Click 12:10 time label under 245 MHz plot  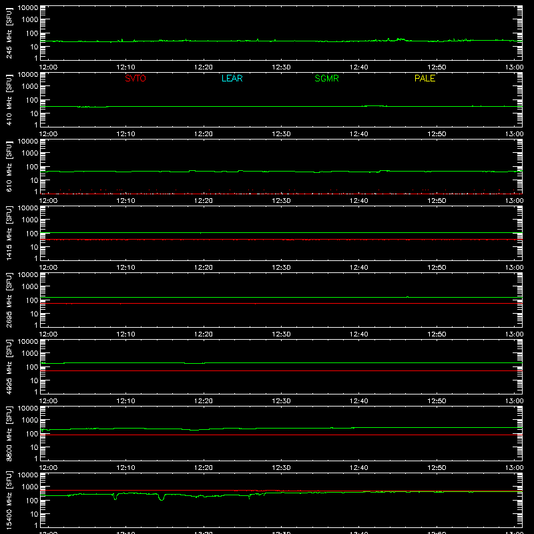125,67
